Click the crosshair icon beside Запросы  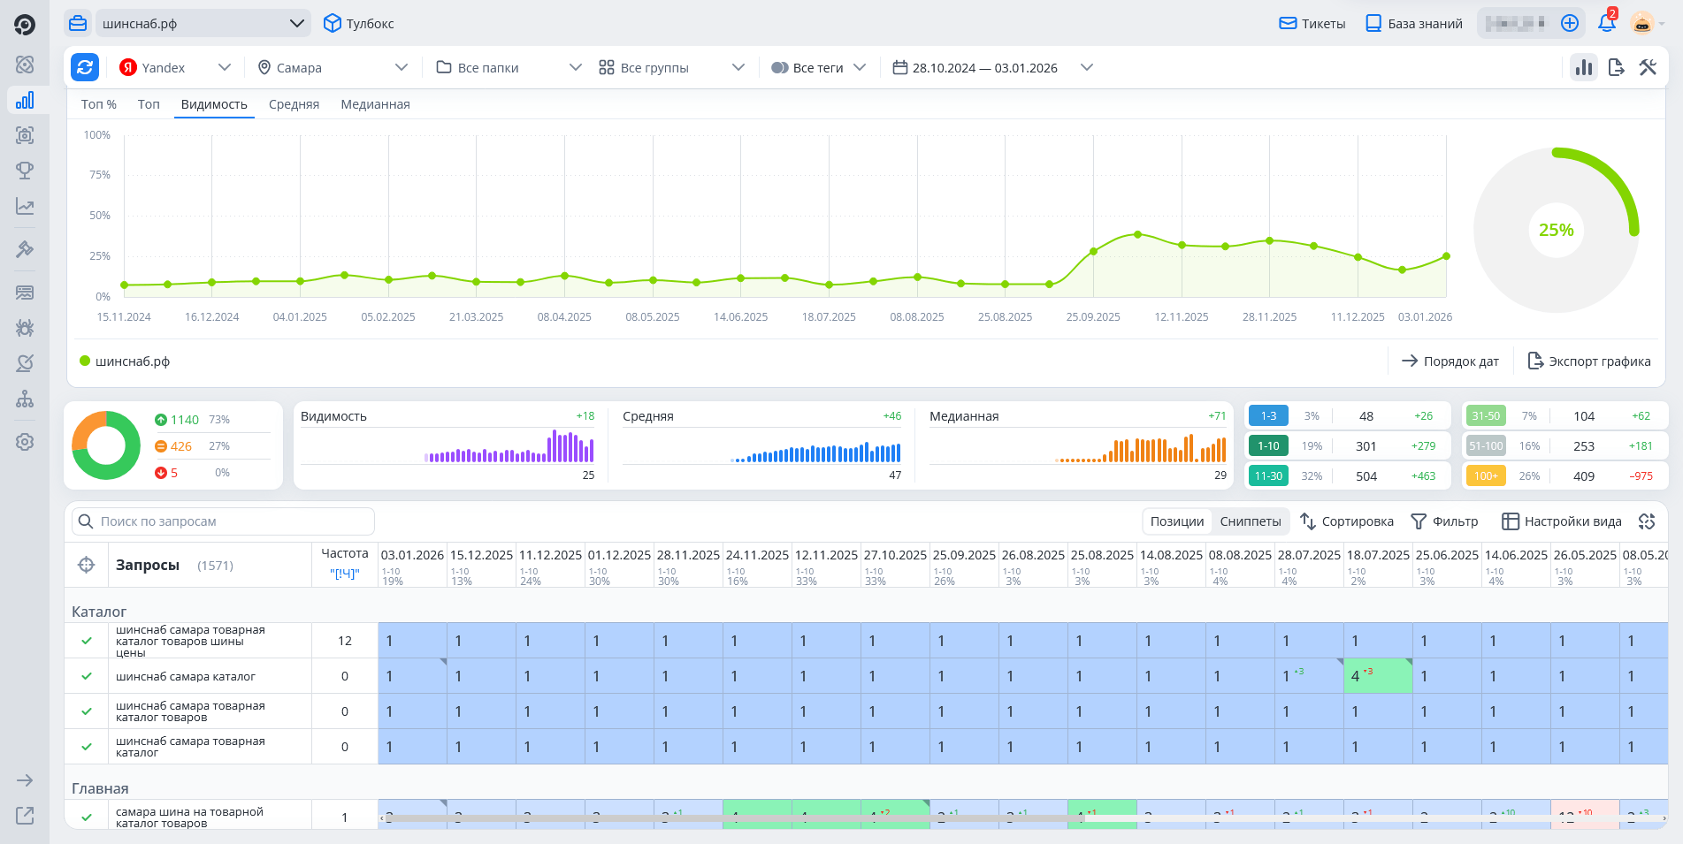pyautogui.click(x=87, y=565)
